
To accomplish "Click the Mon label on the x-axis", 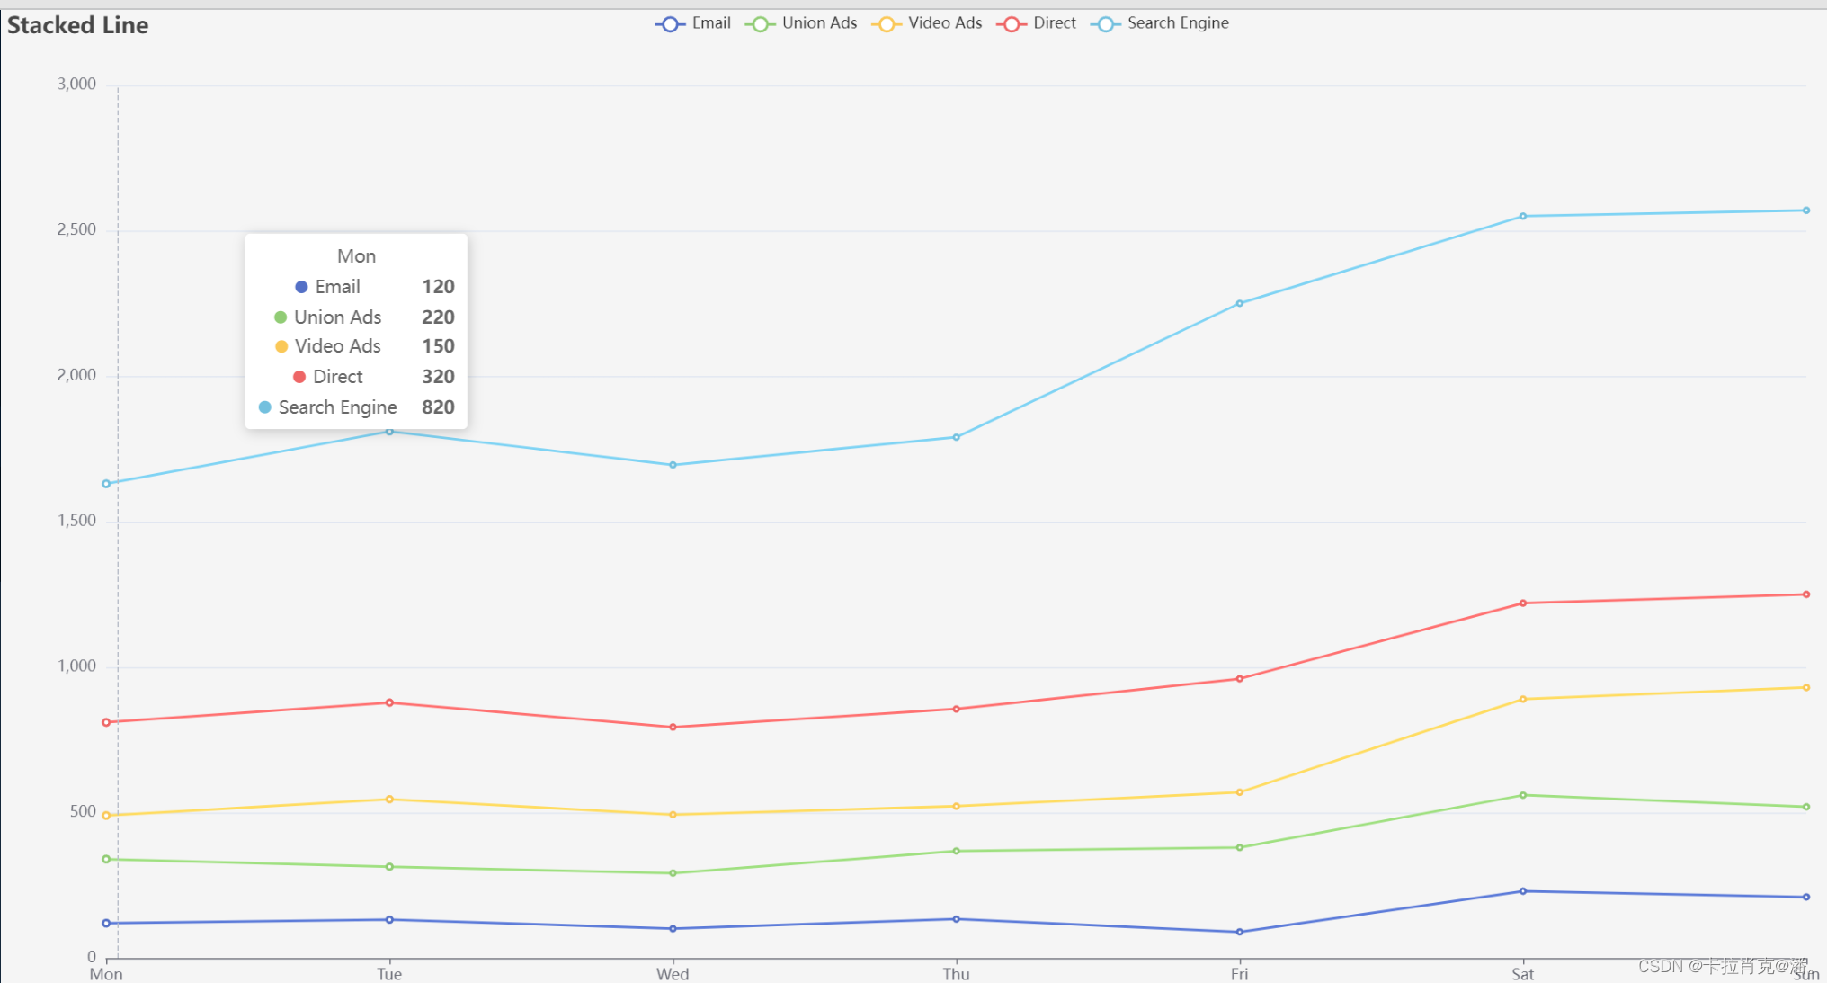I will coord(105,974).
